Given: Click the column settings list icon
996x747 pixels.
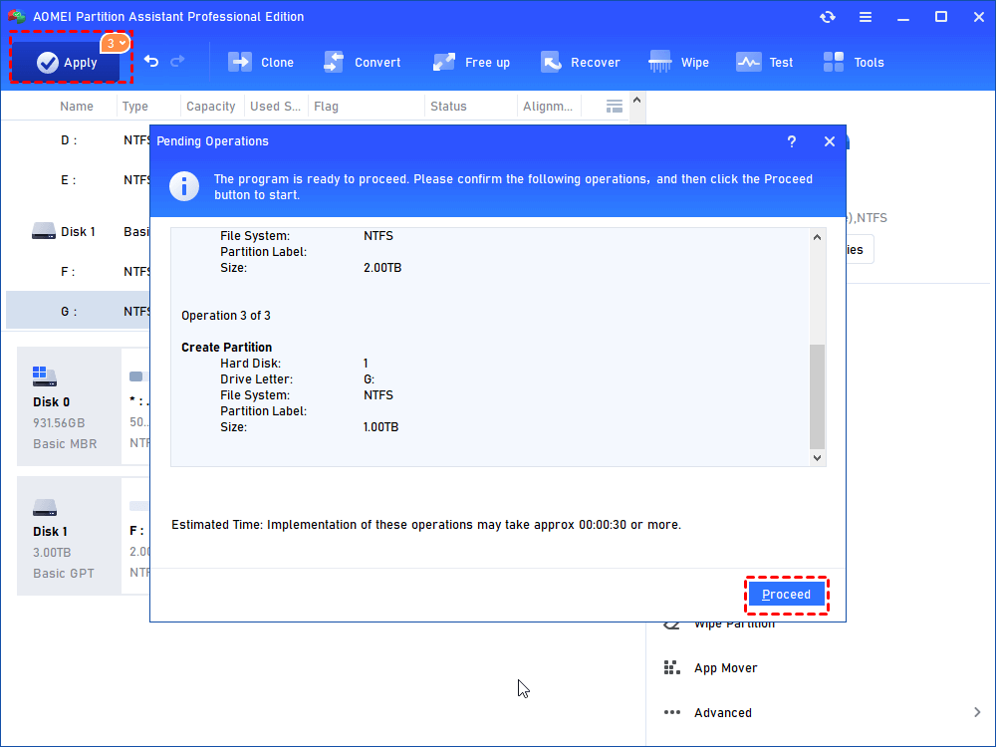Looking at the screenshot, I should pos(615,107).
